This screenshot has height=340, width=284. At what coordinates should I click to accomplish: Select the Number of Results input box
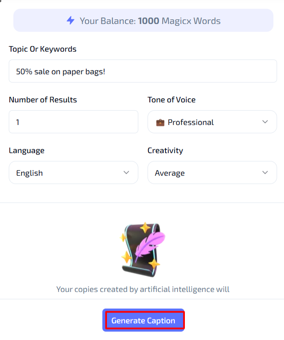[73, 122]
